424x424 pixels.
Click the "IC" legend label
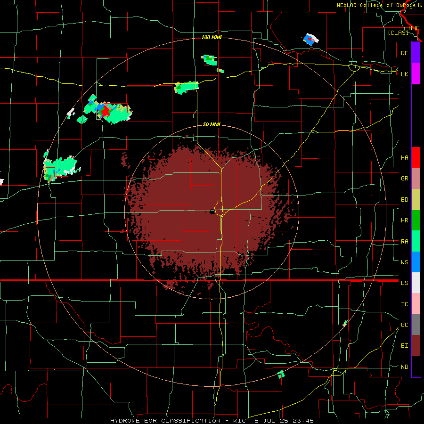point(404,304)
